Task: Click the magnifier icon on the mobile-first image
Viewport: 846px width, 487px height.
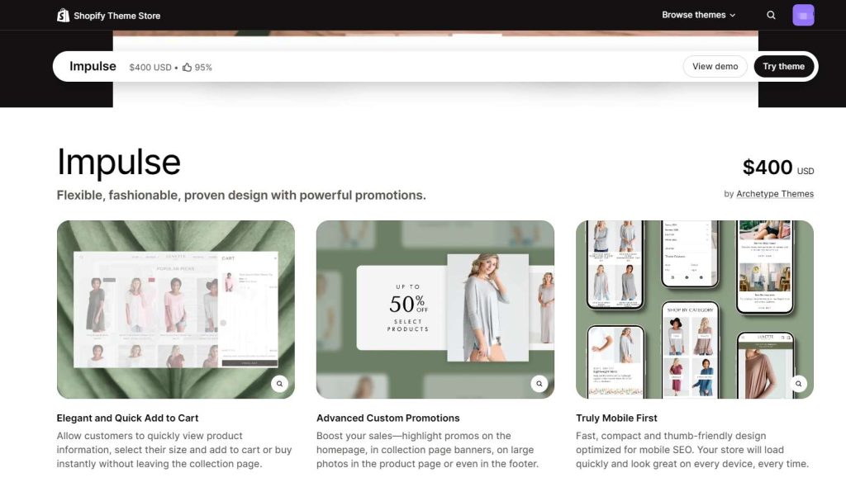Action: click(x=798, y=384)
